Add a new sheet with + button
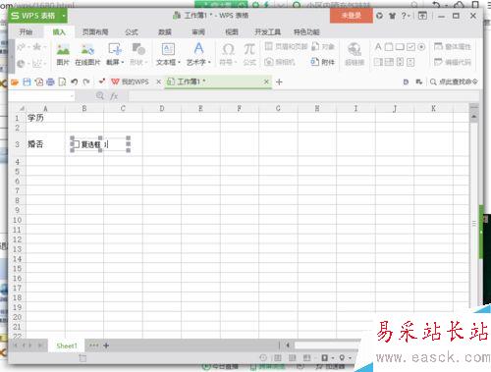This screenshot has width=491, height=372. [106, 345]
